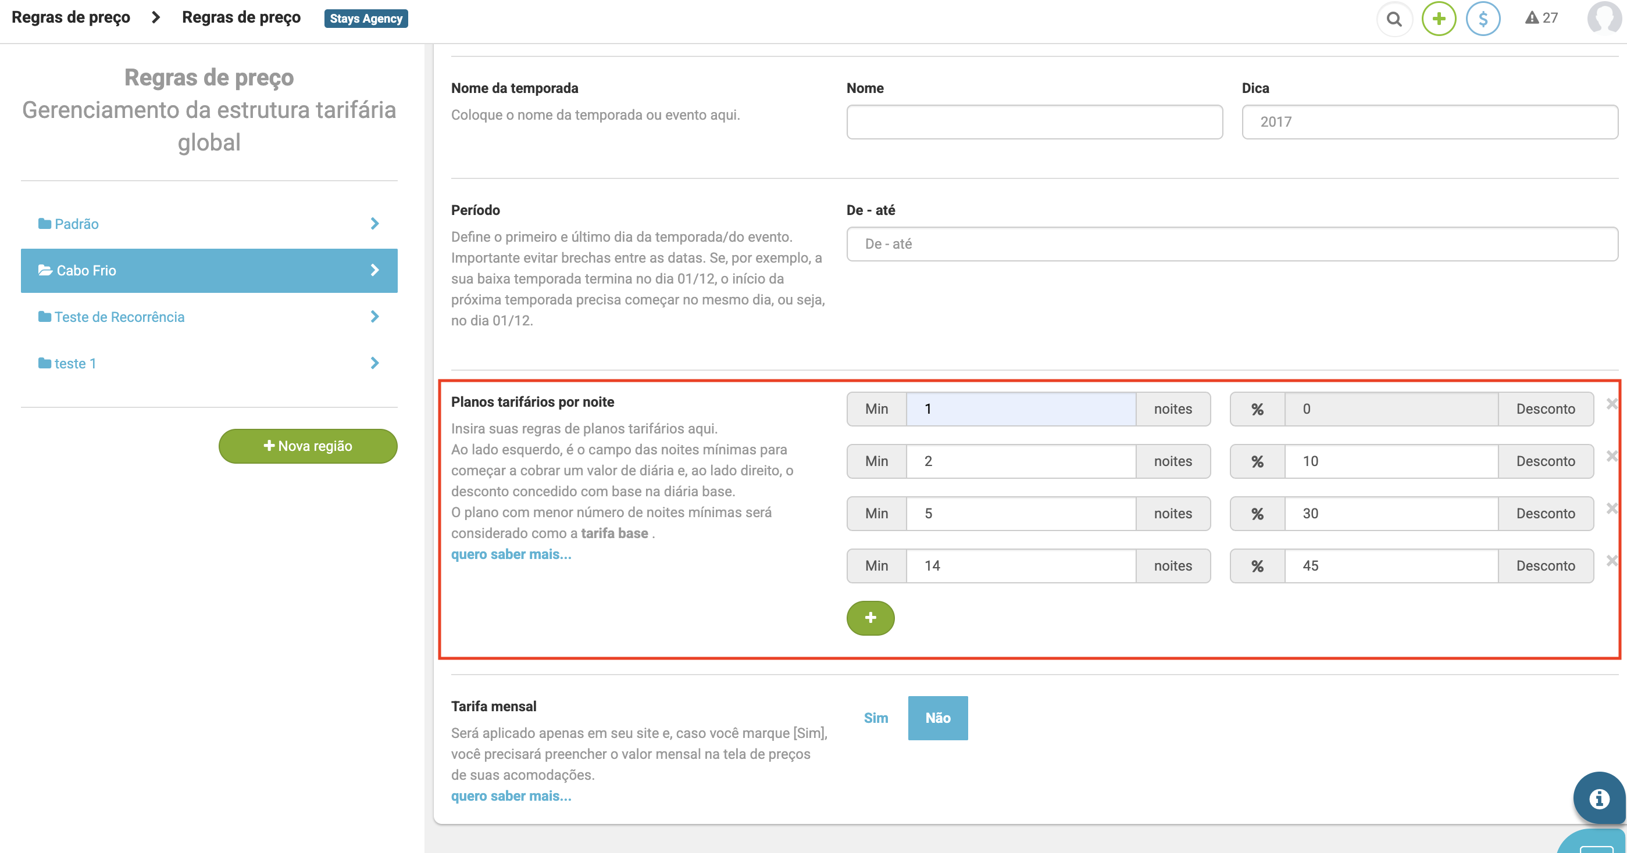Open the warning alerts icon showing 27
1627x853 pixels.
pyautogui.click(x=1540, y=17)
